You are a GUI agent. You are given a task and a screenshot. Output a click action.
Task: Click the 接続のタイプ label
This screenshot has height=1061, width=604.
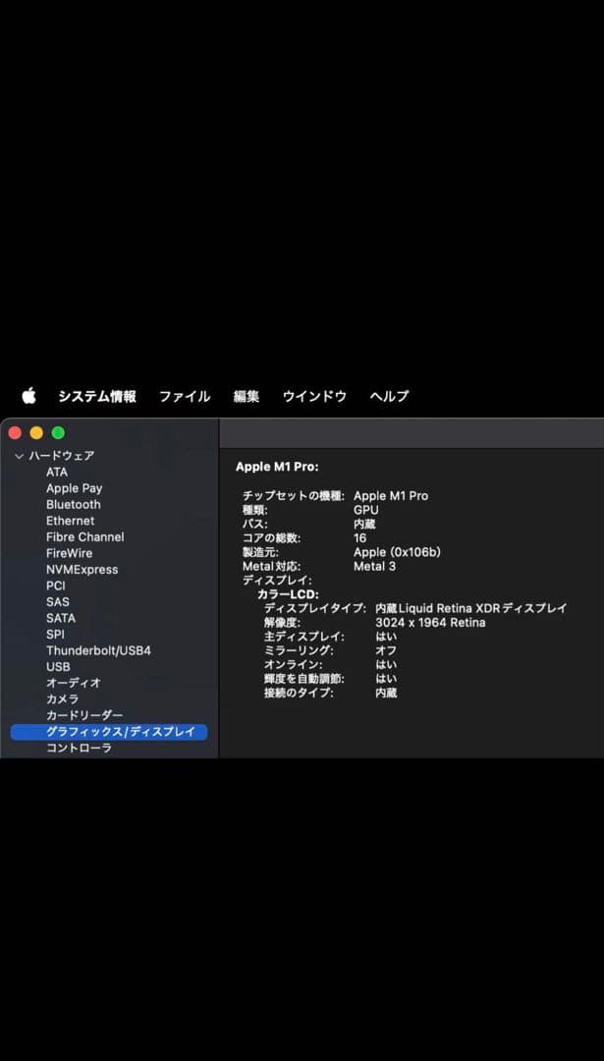299,694
